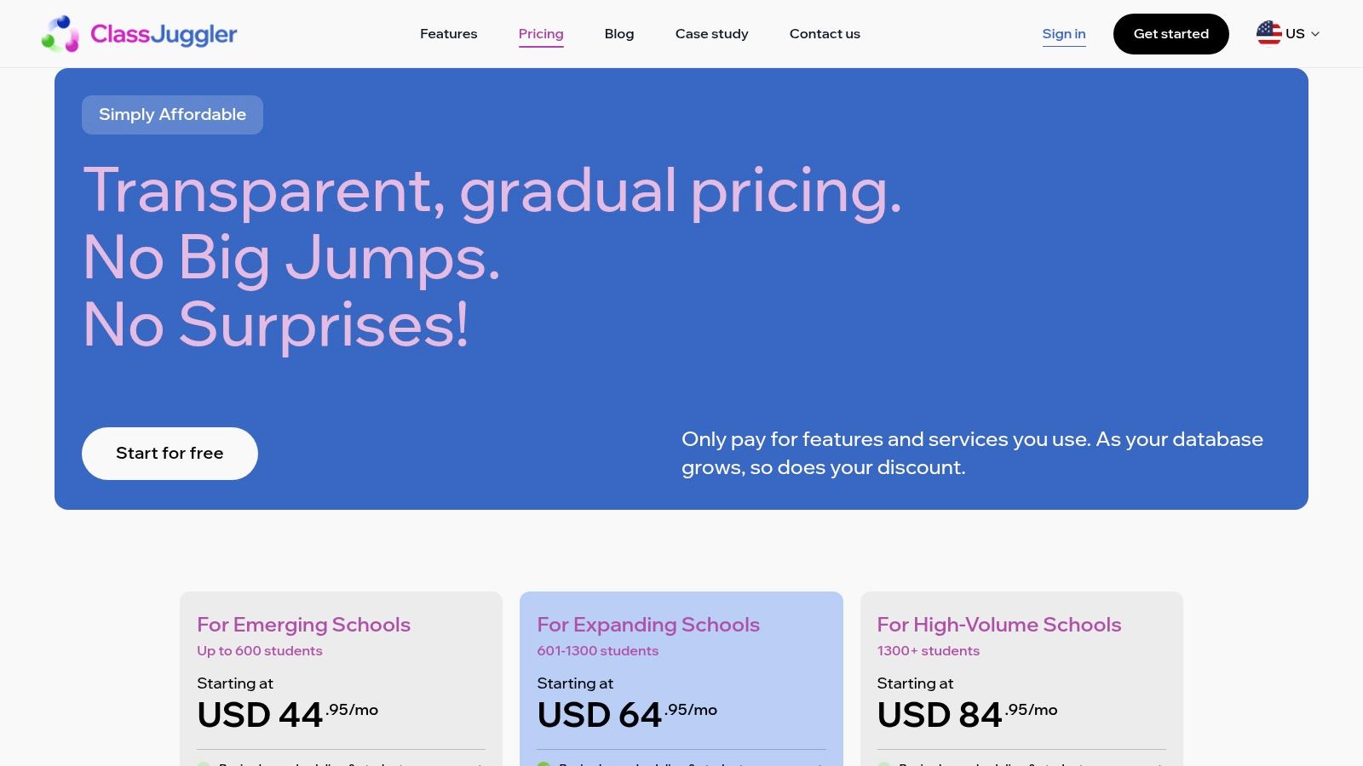Select the For High-Volume Schools plan heading

pos(999,625)
